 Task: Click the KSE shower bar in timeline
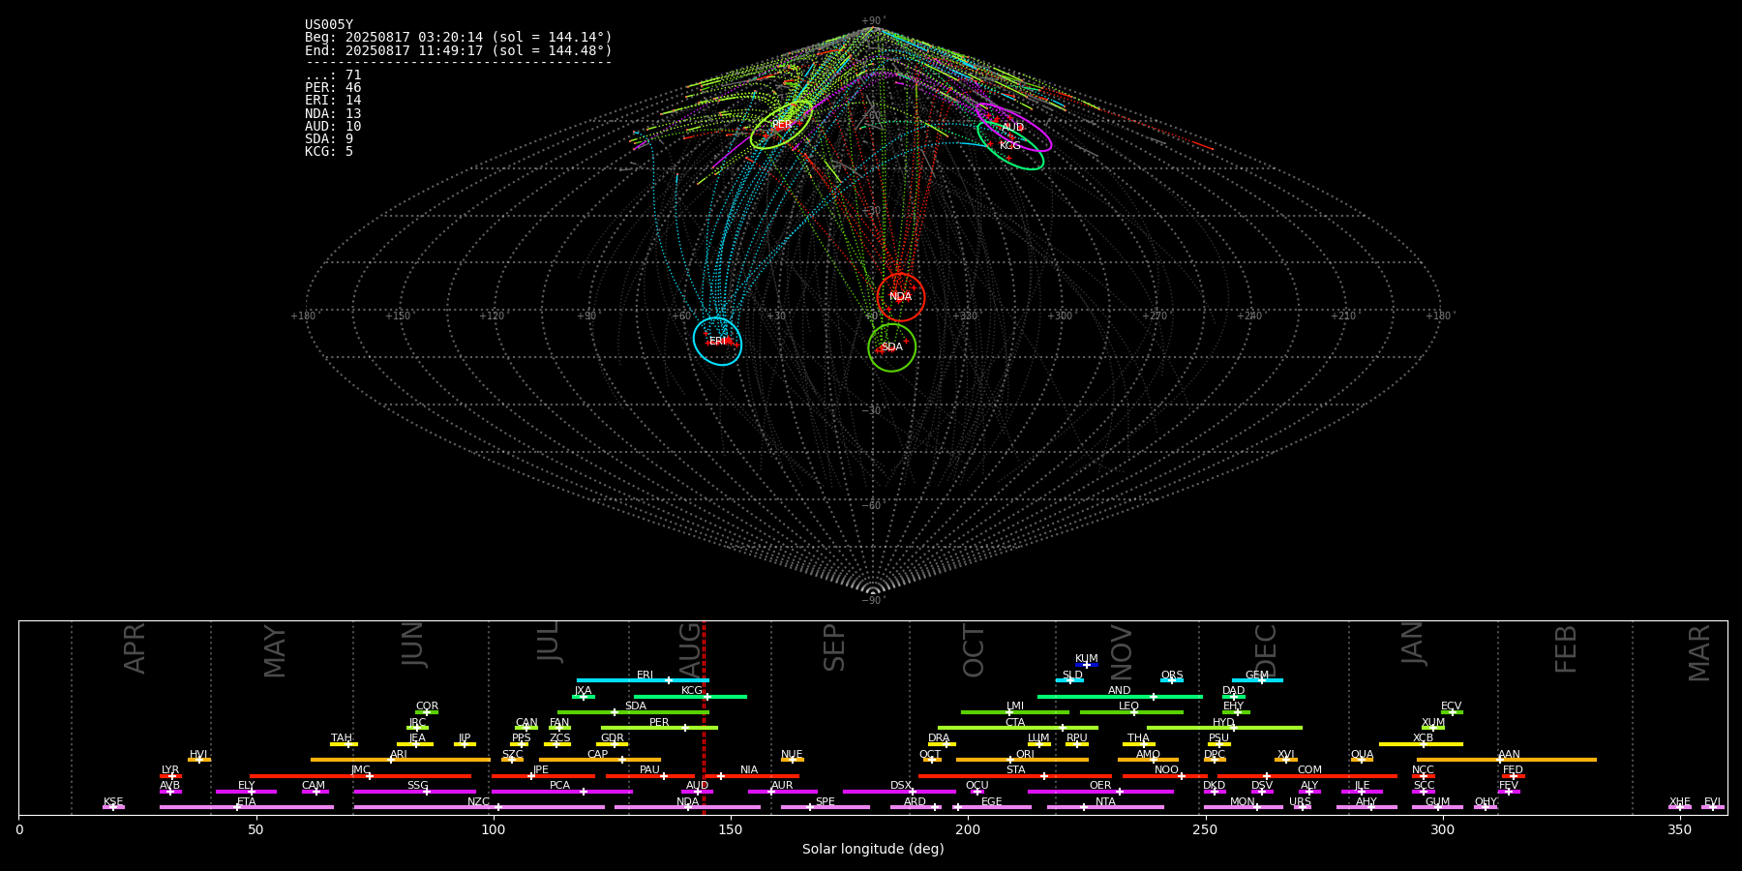tap(113, 807)
